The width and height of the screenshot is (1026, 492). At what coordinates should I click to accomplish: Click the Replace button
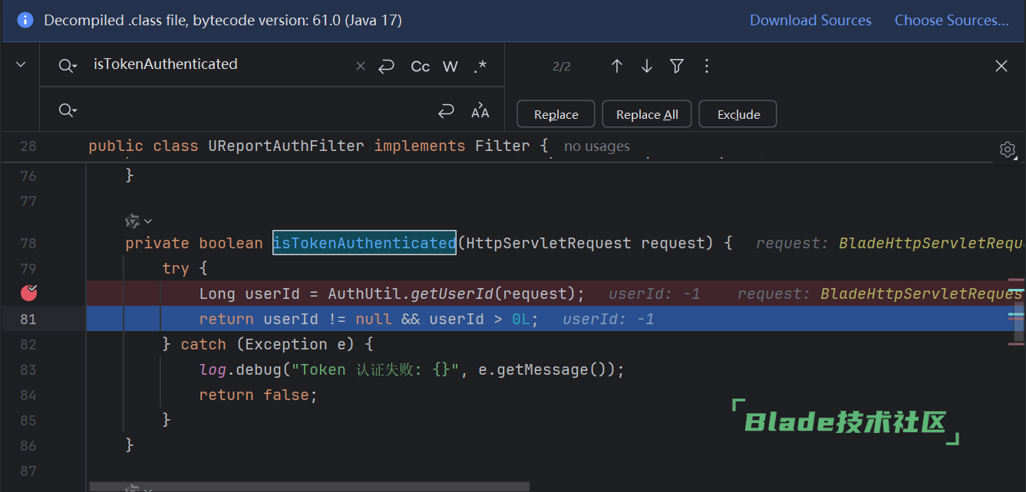point(556,114)
